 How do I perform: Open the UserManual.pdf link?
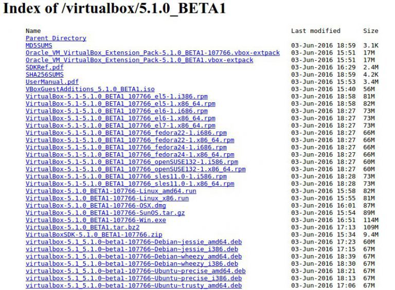[52, 82]
